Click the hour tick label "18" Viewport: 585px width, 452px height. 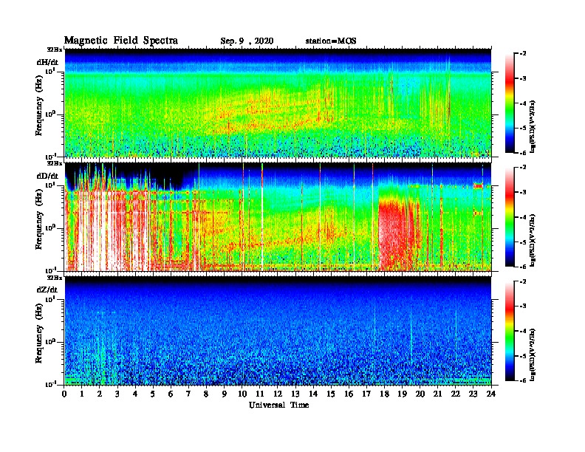[385, 394]
